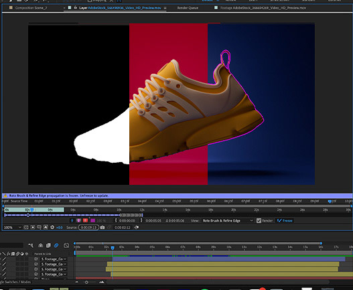The height and width of the screenshot is (290, 353).
Task: Take snapshot with the camera icon
Action: pos(102,228)
